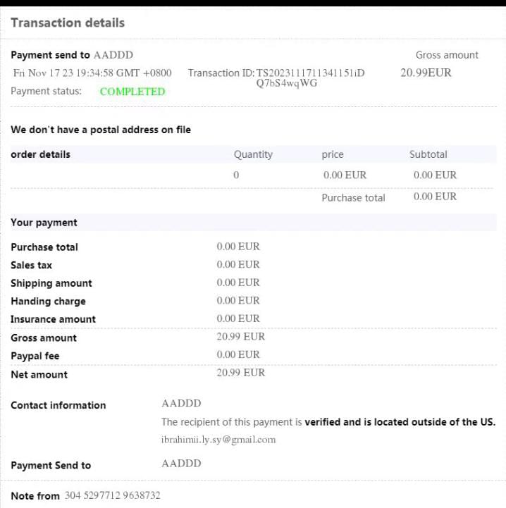Click the Shipping amount row label
506x508 pixels.
[51, 283]
